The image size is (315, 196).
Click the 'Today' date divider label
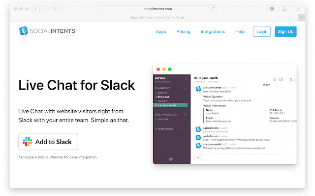coord(266,85)
